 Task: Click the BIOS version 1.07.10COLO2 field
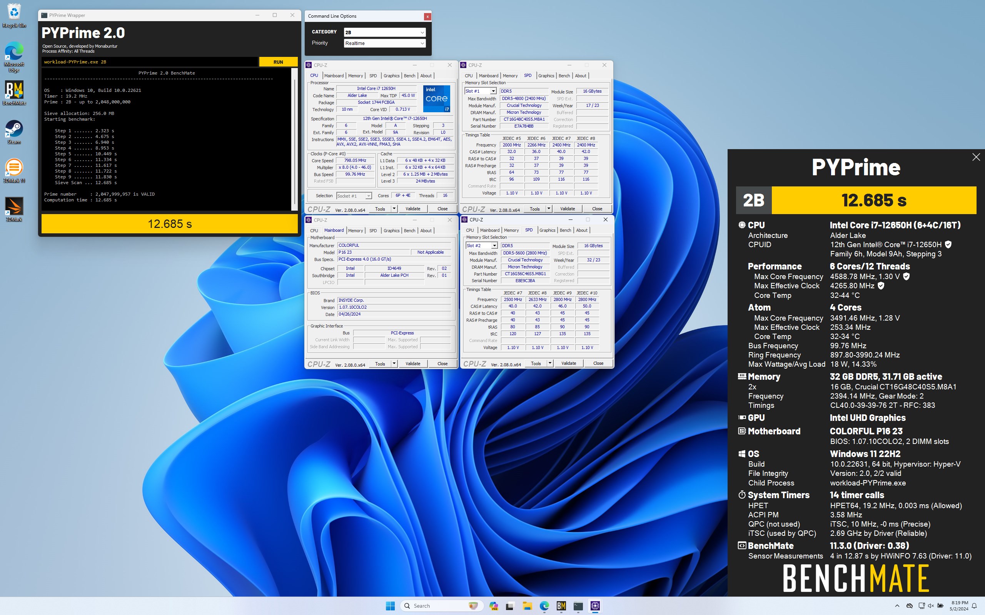pyautogui.click(x=394, y=307)
